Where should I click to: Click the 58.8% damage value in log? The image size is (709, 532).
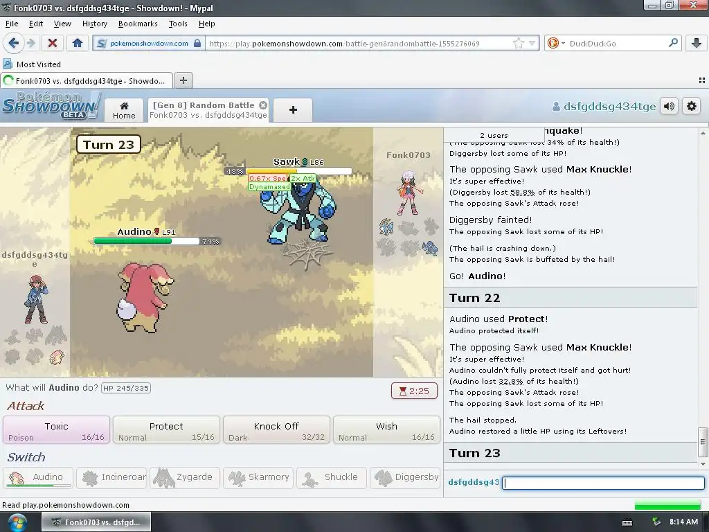[522, 193]
